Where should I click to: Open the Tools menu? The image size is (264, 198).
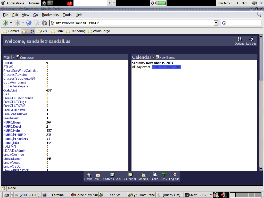coord(67,15)
